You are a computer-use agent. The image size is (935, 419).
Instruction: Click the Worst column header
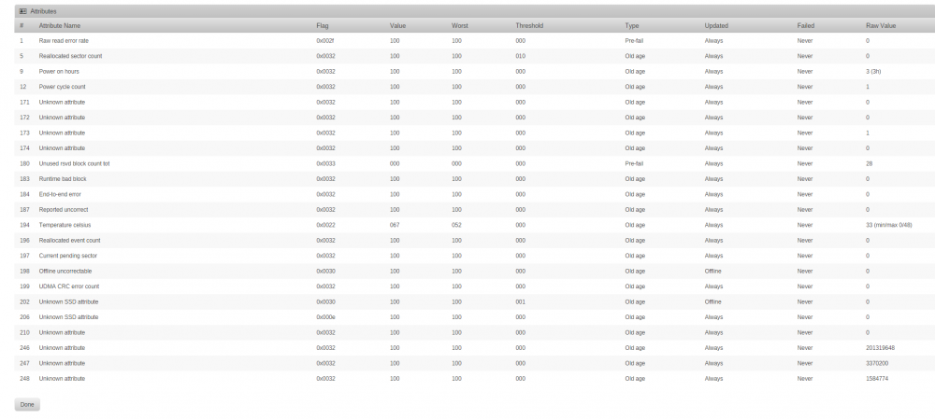pos(460,25)
